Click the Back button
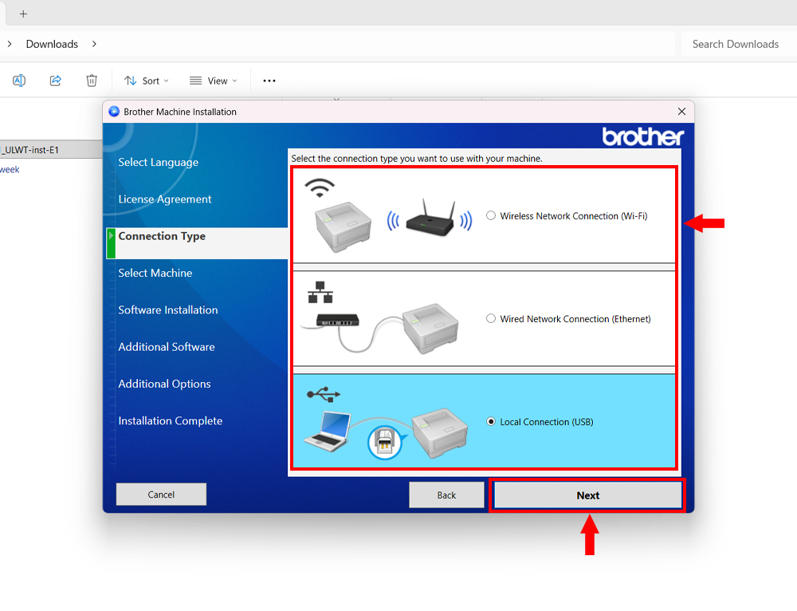The image size is (797, 611). pos(446,495)
